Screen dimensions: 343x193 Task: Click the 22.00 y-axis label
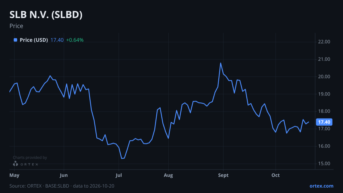(x=324, y=42)
